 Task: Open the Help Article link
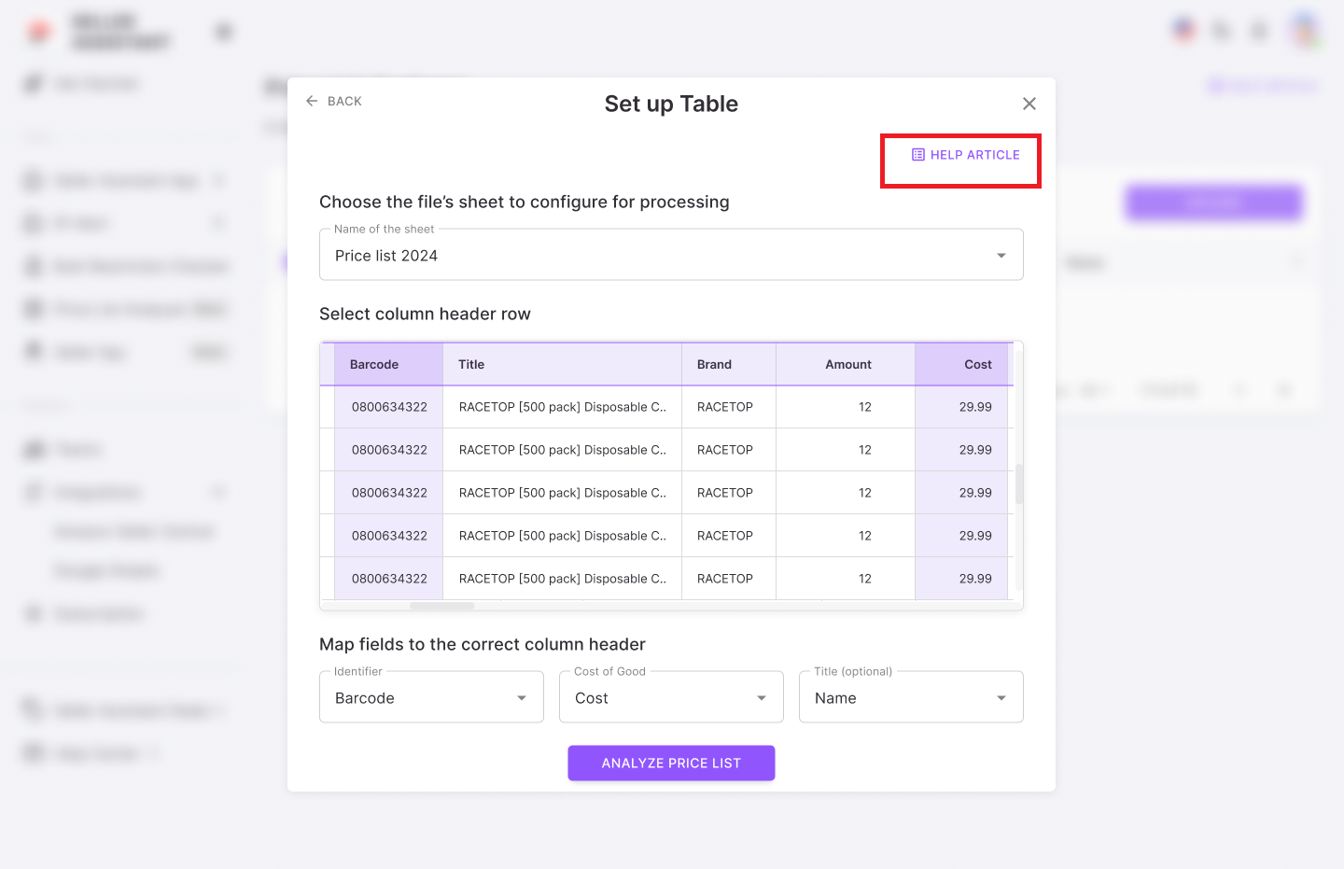tap(974, 155)
